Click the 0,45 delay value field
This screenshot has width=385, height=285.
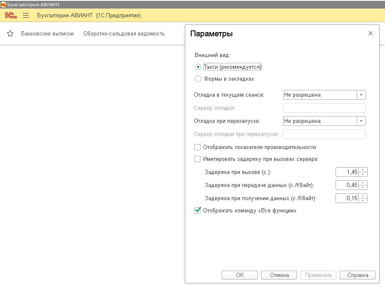click(x=347, y=185)
